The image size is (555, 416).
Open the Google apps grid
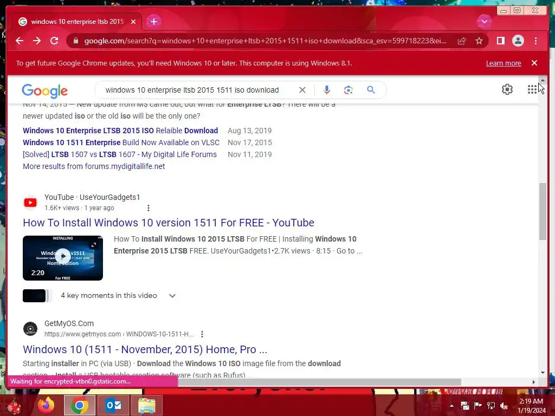pos(532,89)
